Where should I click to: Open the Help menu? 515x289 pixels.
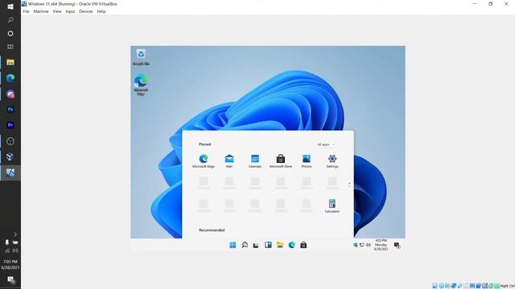[x=101, y=11]
